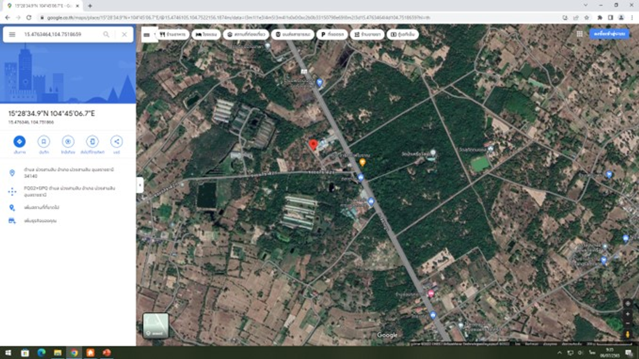Zoom out with the minus button
The height and width of the screenshot is (359, 639).
[628, 324]
